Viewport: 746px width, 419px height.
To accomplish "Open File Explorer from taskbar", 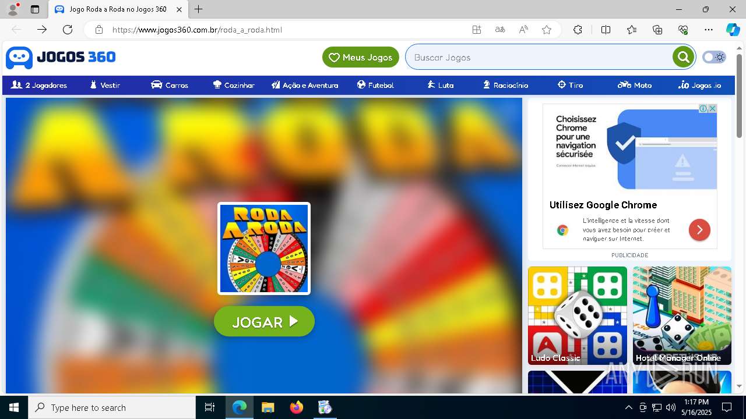I will (268, 407).
